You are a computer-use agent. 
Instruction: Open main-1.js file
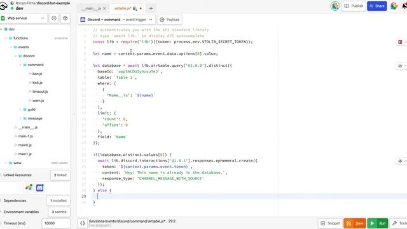[25, 136]
